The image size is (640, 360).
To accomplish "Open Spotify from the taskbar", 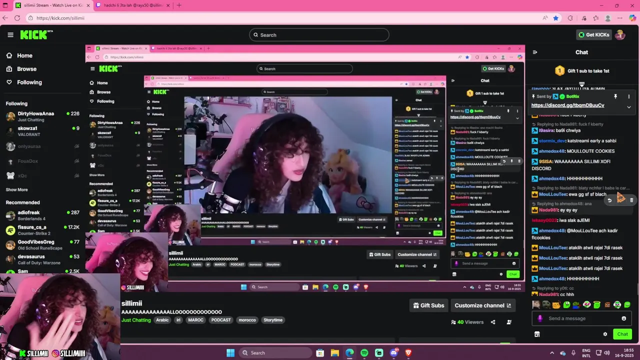I will [x=364, y=353].
